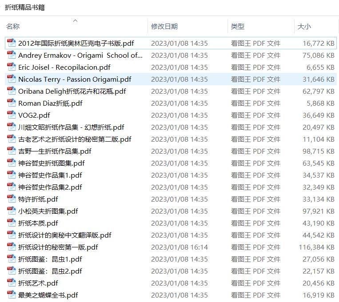Sort files by the 大小 column header
Viewport: 339px width, 302px height.
point(304,26)
